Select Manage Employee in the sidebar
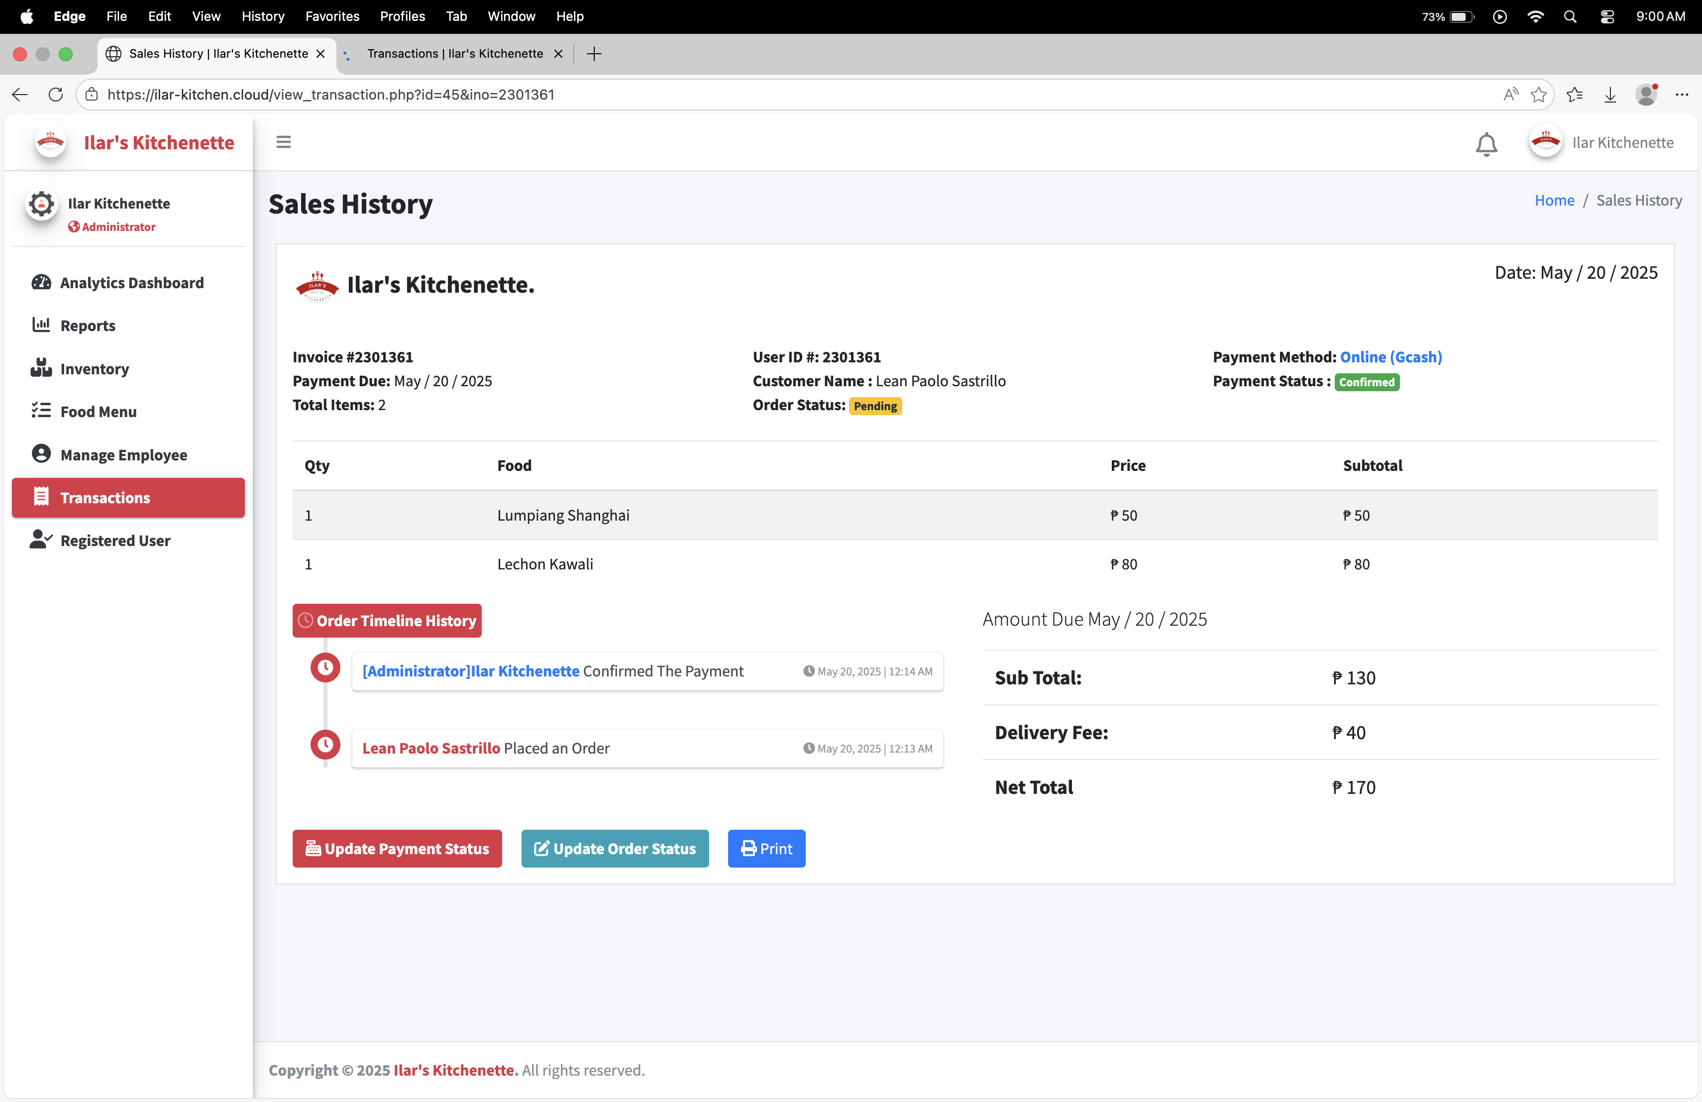The height and width of the screenshot is (1102, 1702). coord(123,455)
